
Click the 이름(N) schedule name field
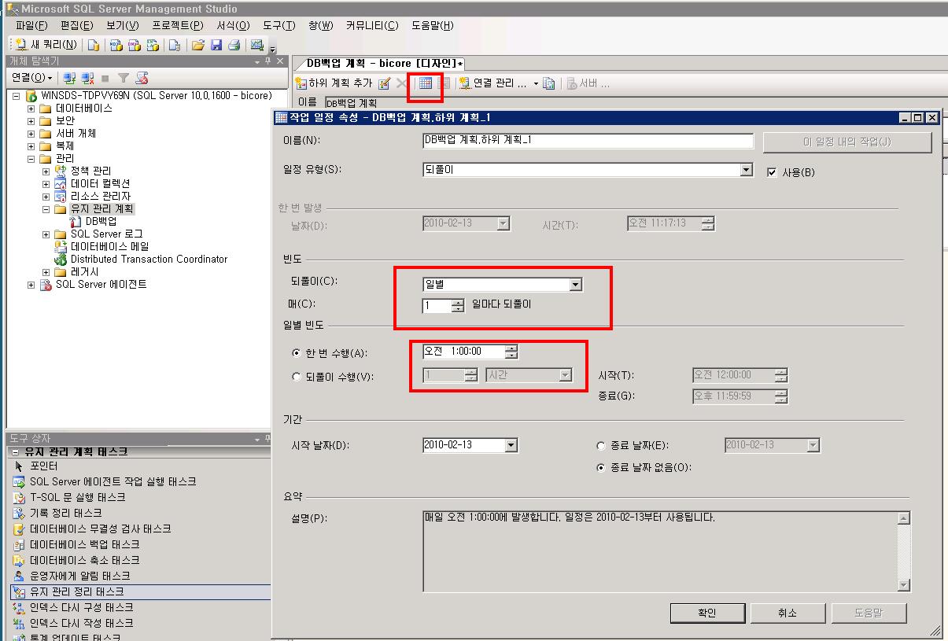pos(588,140)
